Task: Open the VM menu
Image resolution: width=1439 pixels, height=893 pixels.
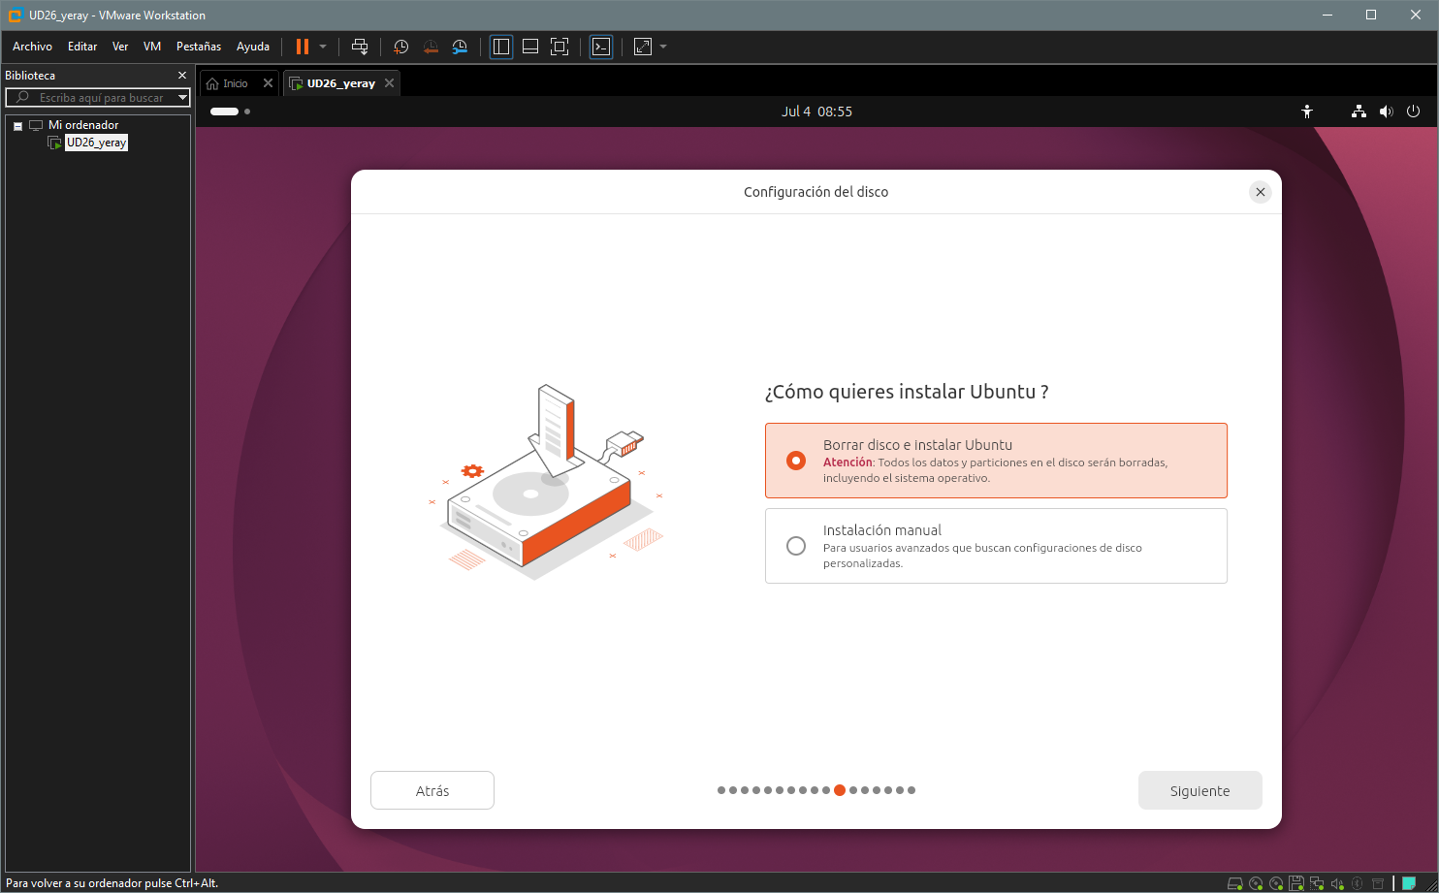Action: point(152,47)
